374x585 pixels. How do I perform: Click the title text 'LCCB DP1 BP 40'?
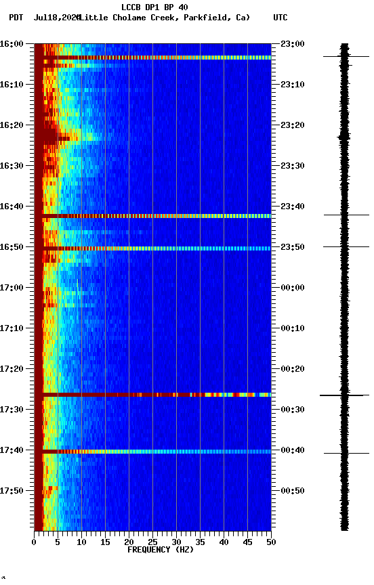154,7
